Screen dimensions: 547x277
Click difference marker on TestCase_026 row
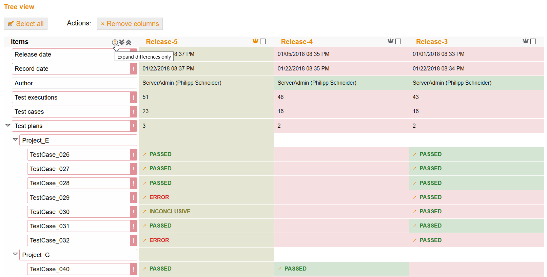[x=134, y=155]
